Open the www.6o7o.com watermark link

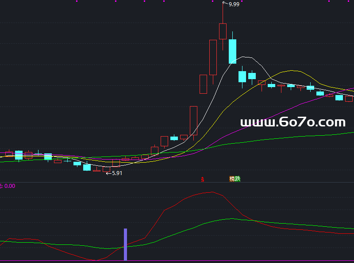click(292, 122)
